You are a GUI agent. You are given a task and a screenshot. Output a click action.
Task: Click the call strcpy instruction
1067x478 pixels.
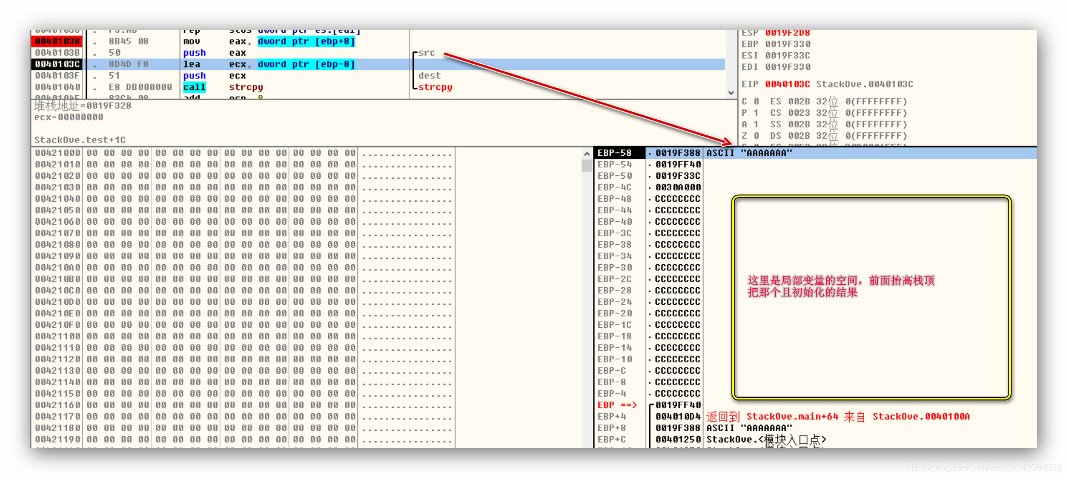pos(223,87)
